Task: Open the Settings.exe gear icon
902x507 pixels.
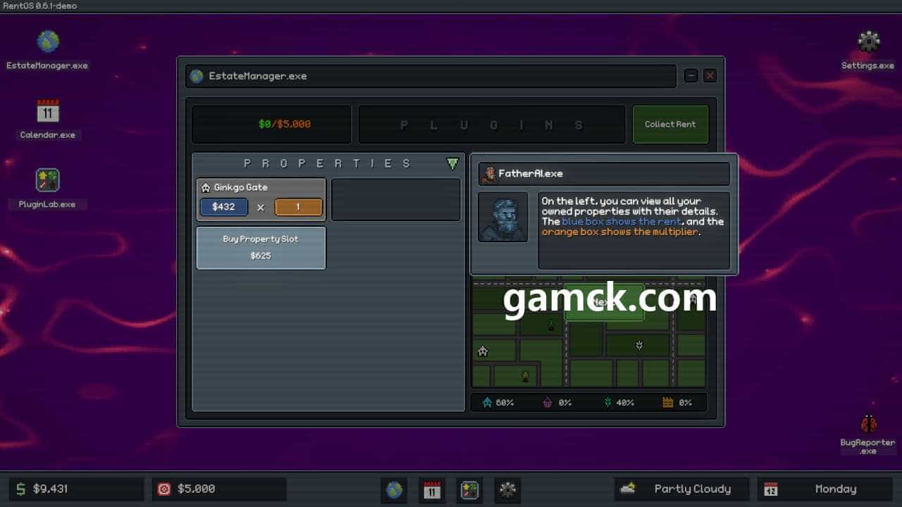Action: 868,42
